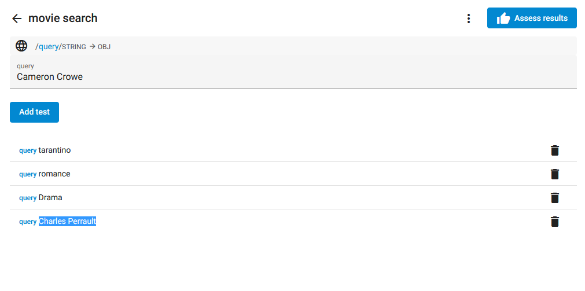
Task: Click the STRING type label in path
Action: point(74,47)
